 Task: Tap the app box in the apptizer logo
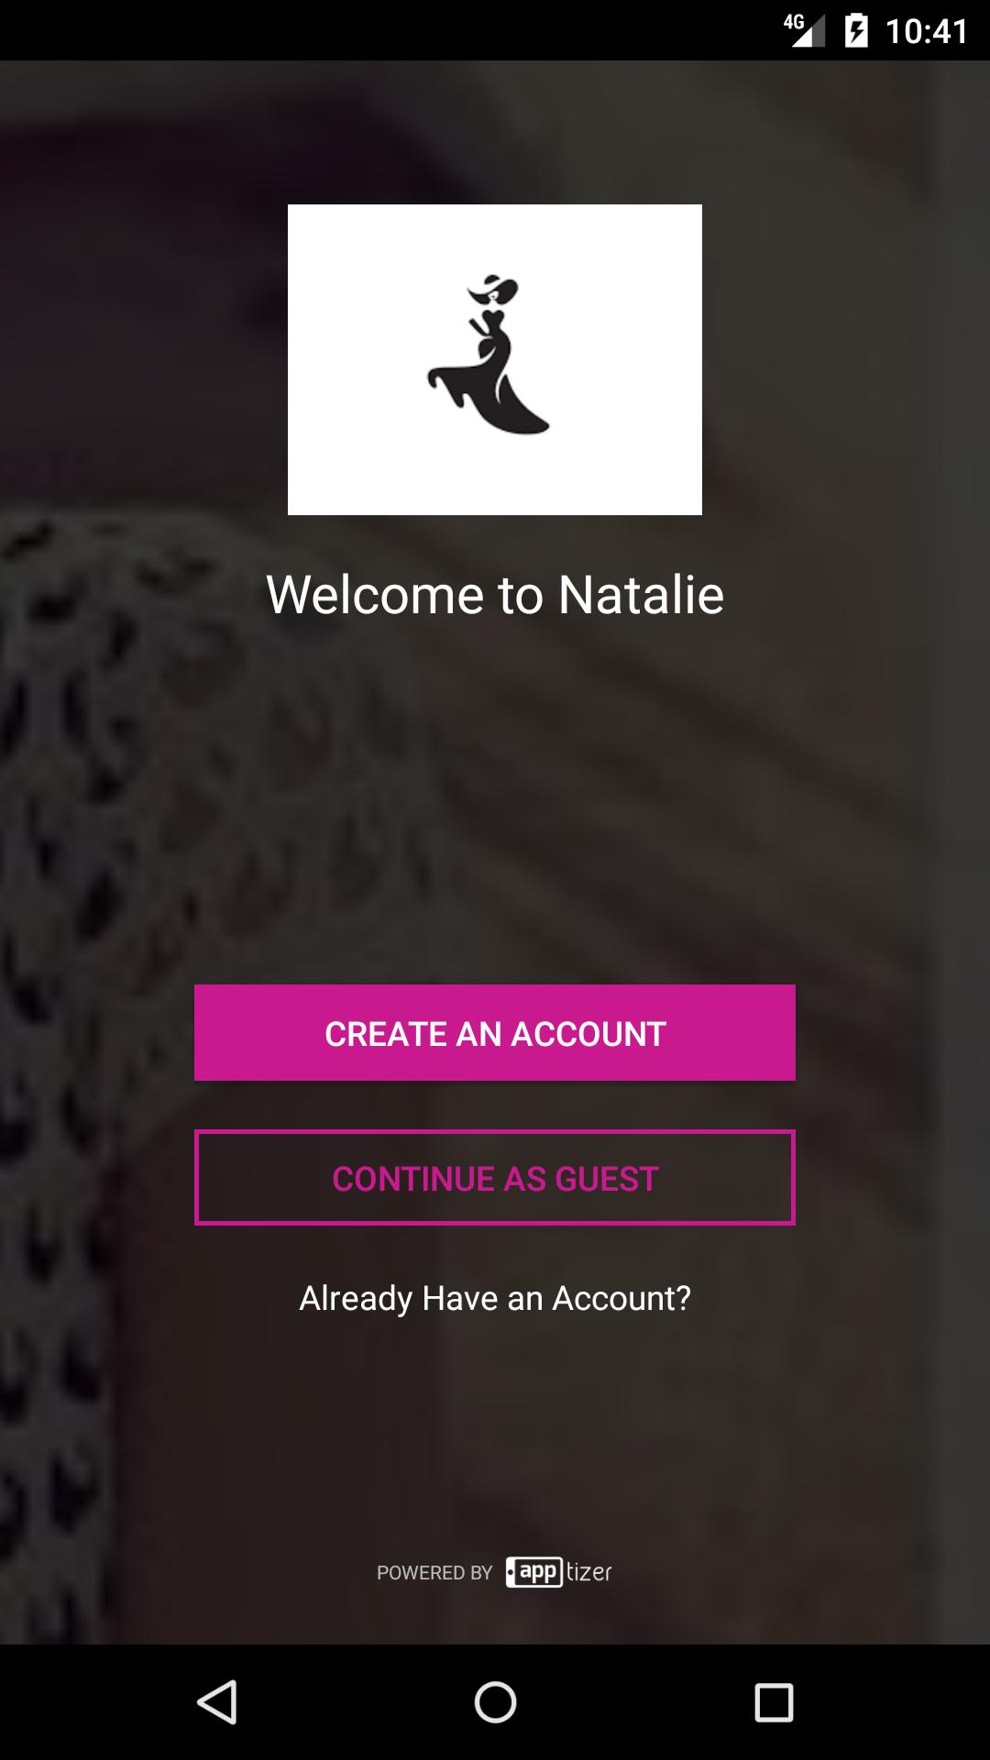534,1572
